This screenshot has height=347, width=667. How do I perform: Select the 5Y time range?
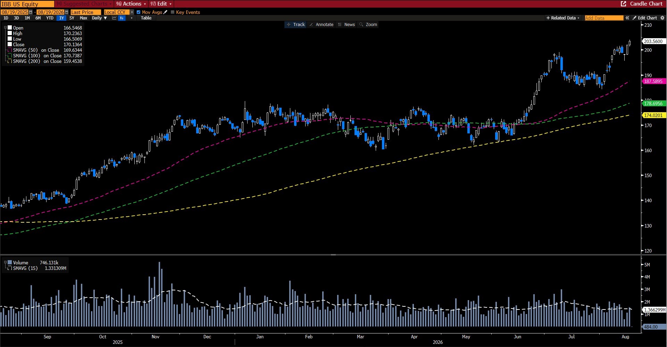coord(72,18)
